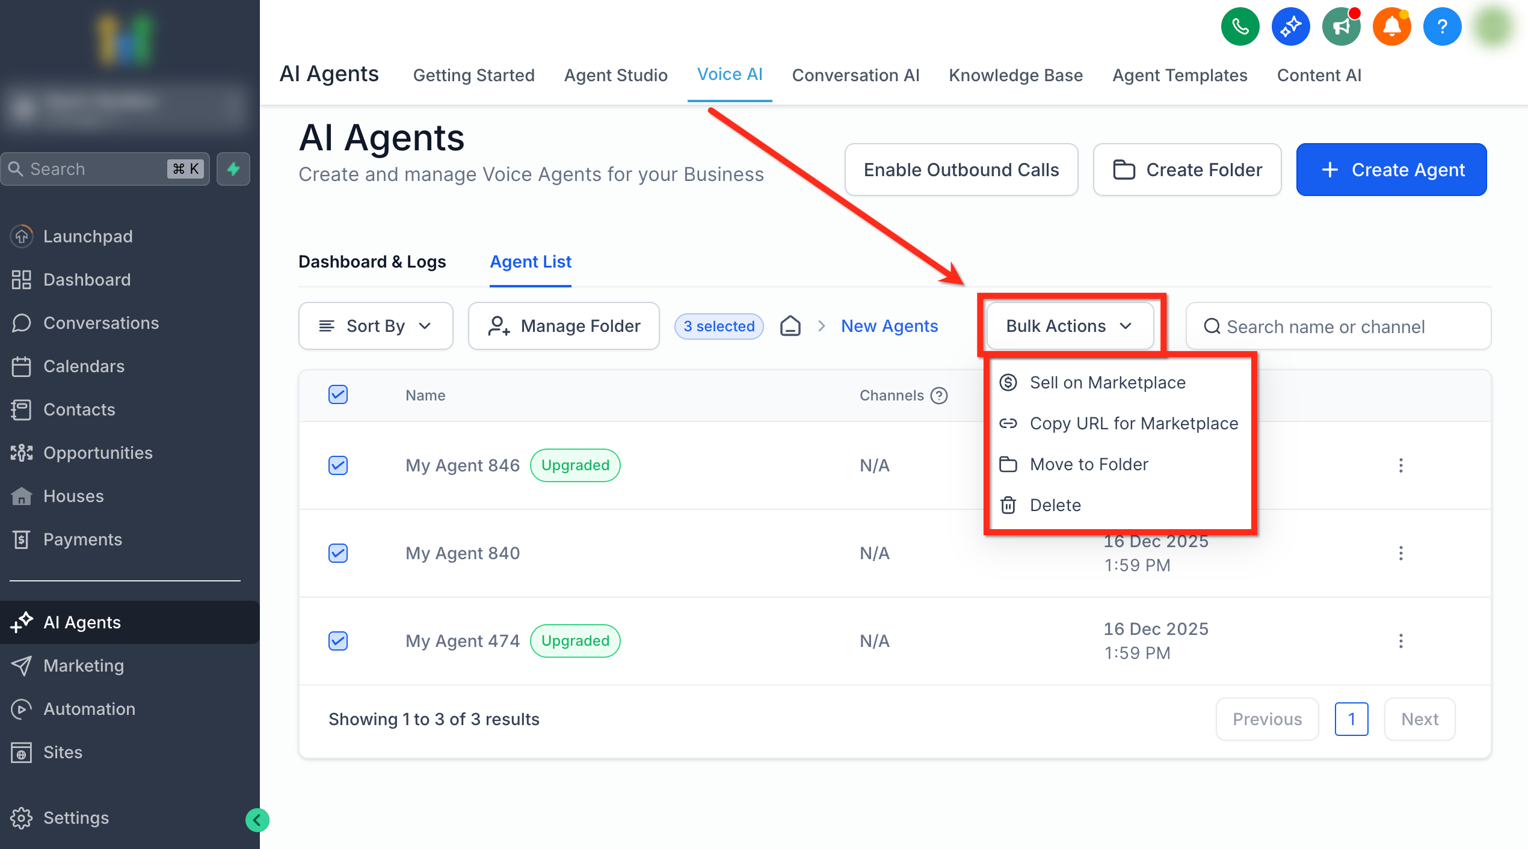
Task: Click the green lightning quick actions icon
Action: coord(233,169)
